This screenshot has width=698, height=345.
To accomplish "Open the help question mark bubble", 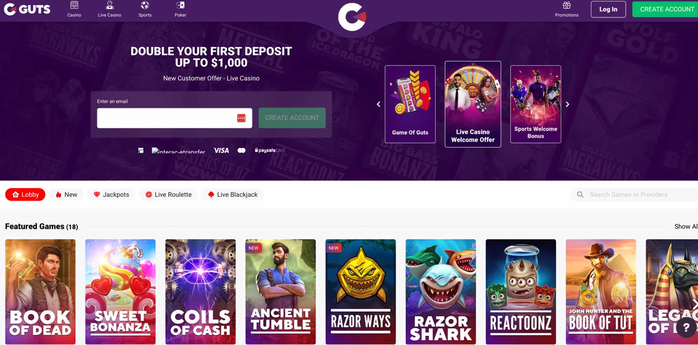I will point(686,327).
